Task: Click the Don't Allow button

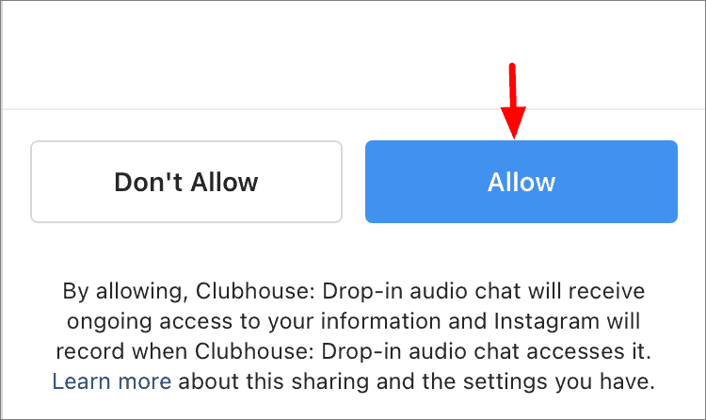Action: click(186, 182)
